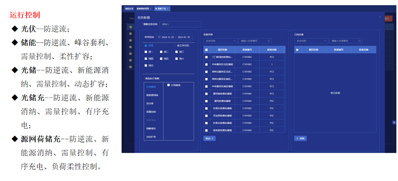Switch to the 储能总览 tab
398x181 pixels.
tap(129, 8)
